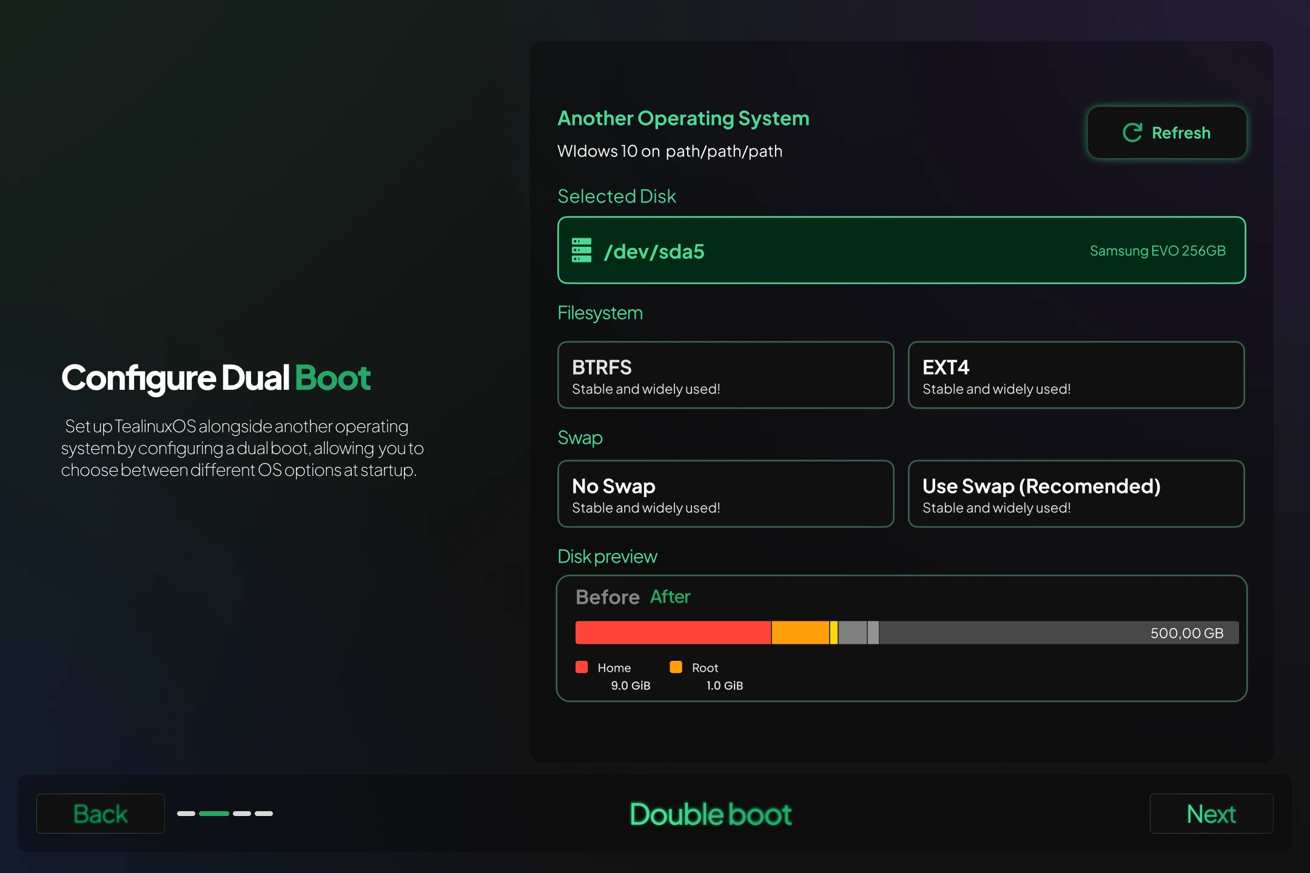The width and height of the screenshot is (1310, 873).
Task: Click the Double boot link
Action: coord(710,813)
